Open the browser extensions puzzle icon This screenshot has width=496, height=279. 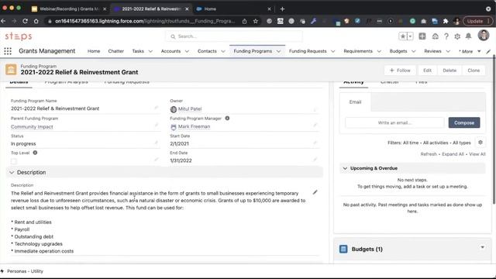[x=446, y=21]
